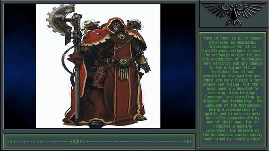Click the line "gothic and binary can only"
This screenshot has height=151, width=269.
click(232, 114)
